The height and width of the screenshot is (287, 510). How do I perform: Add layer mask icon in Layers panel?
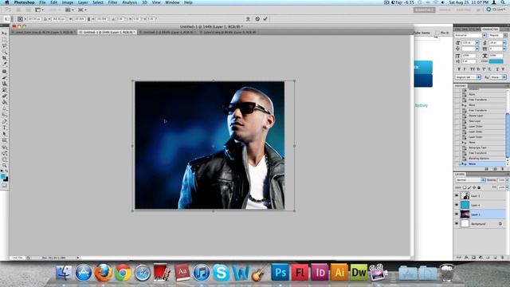(473, 258)
